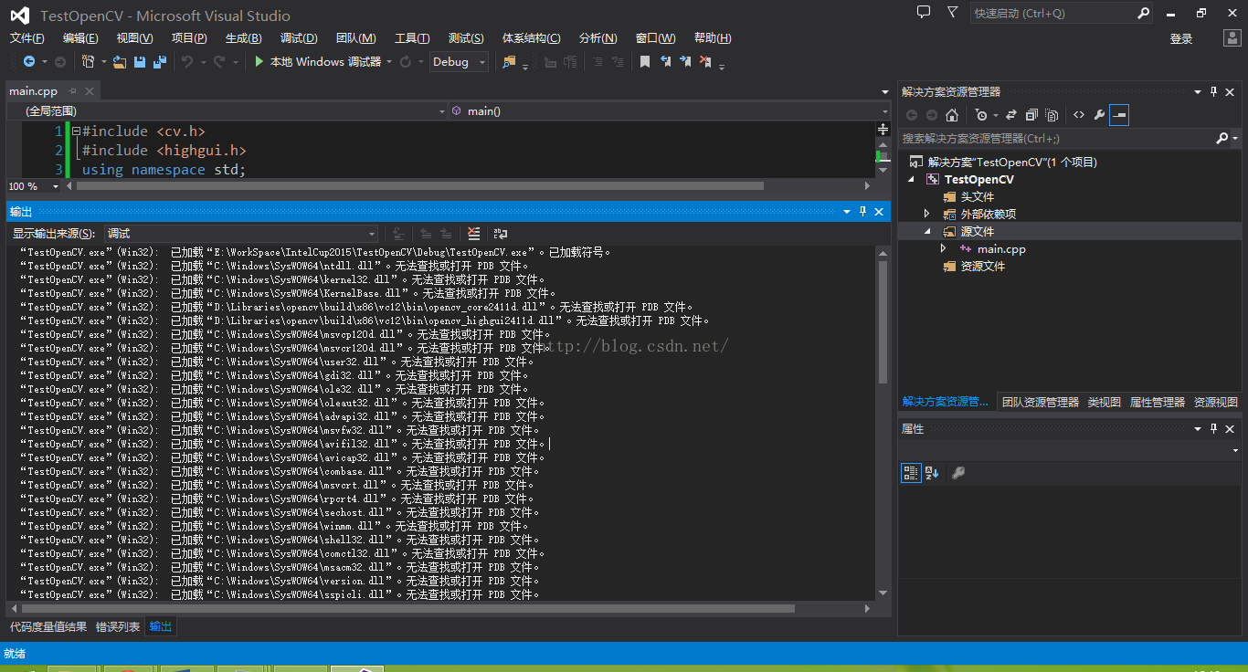
Task: Open the 工具(T) menu
Action: 412,38
